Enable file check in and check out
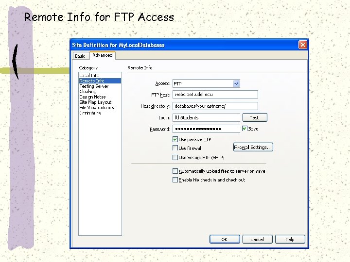 coord(175,180)
